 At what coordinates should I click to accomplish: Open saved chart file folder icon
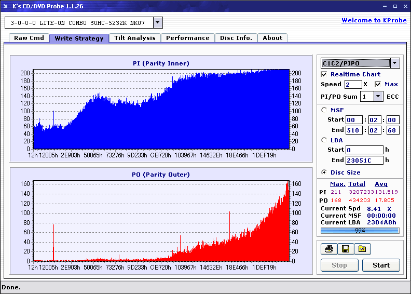(x=362, y=249)
